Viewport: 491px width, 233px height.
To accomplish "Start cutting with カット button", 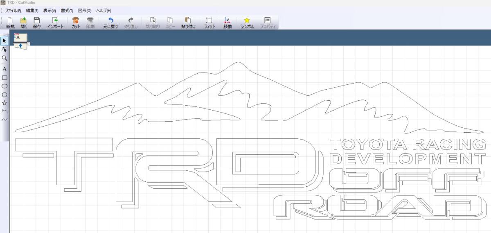I will tap(76, 23).
